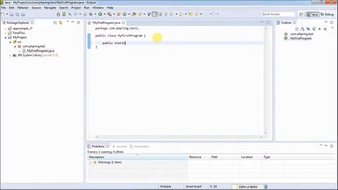Screen dimensions: 338x190
Task: Collapse the MyProject tree node
Action: pos(5,37)
